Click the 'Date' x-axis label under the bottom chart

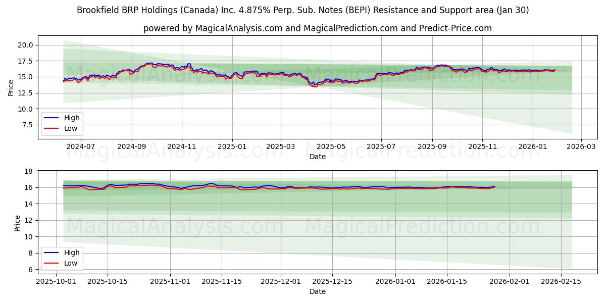tap(318, 291)
